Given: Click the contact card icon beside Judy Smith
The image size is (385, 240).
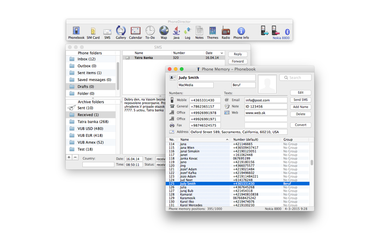Looking at the screenshot, I should coord(172,78).
